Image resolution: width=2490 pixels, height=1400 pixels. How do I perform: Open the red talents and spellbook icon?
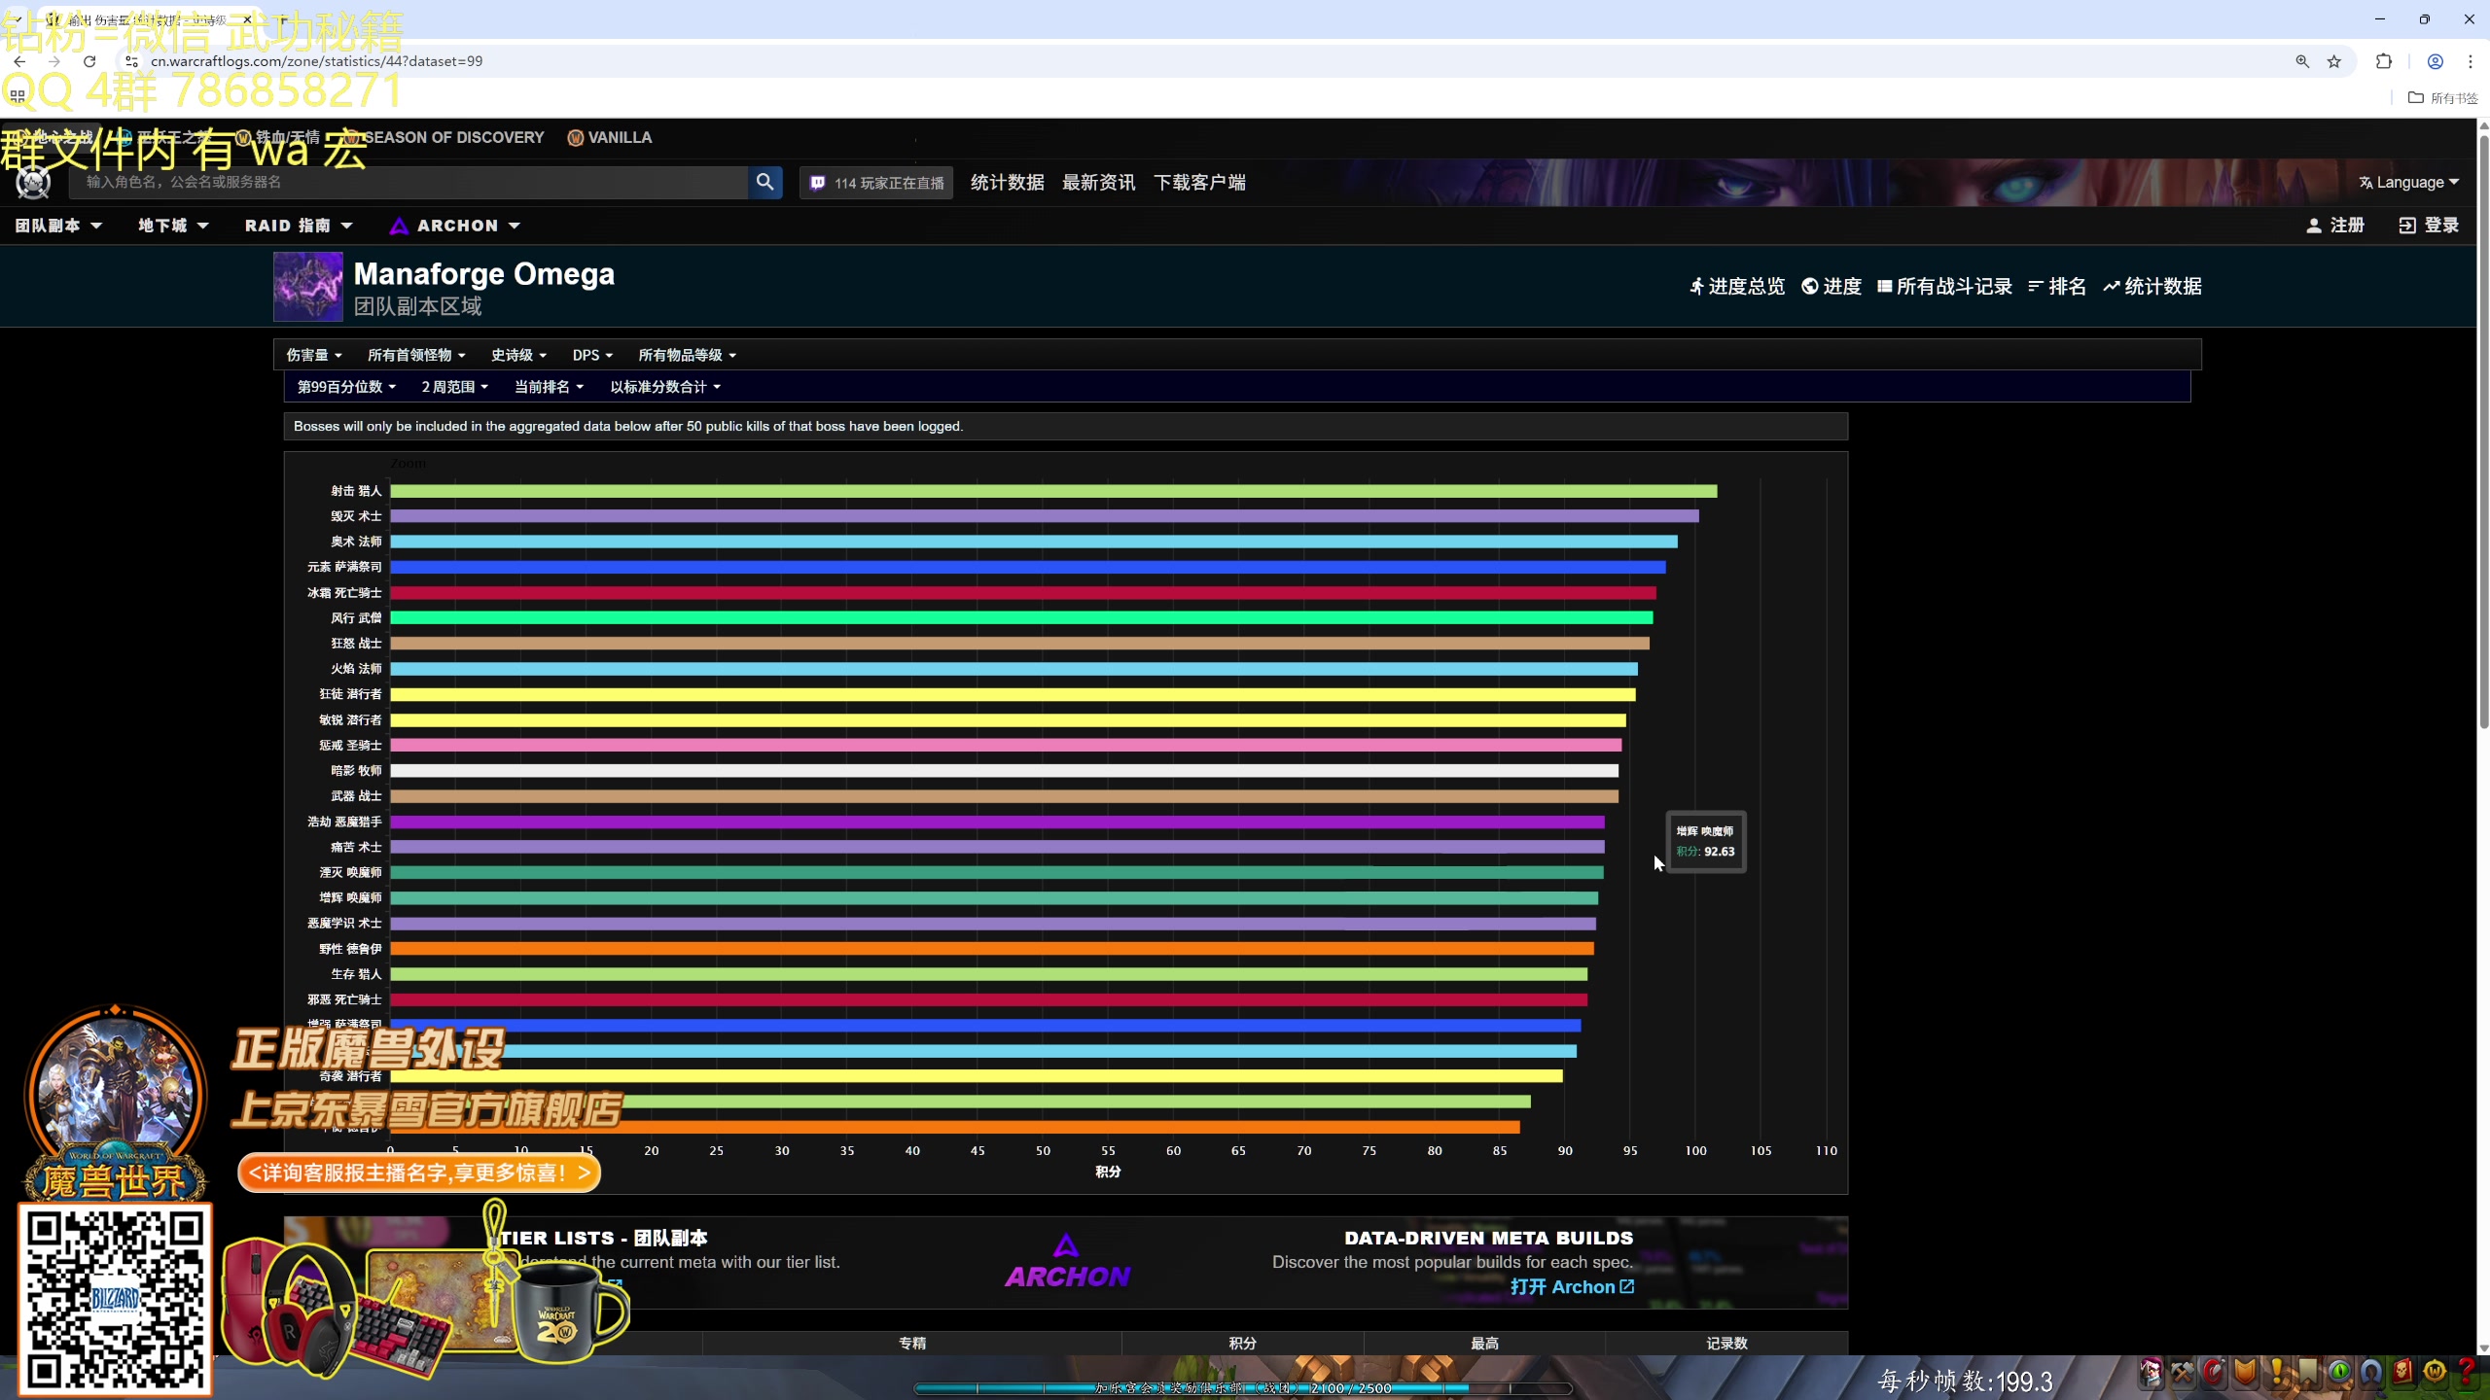[x=2214, y=1372]
